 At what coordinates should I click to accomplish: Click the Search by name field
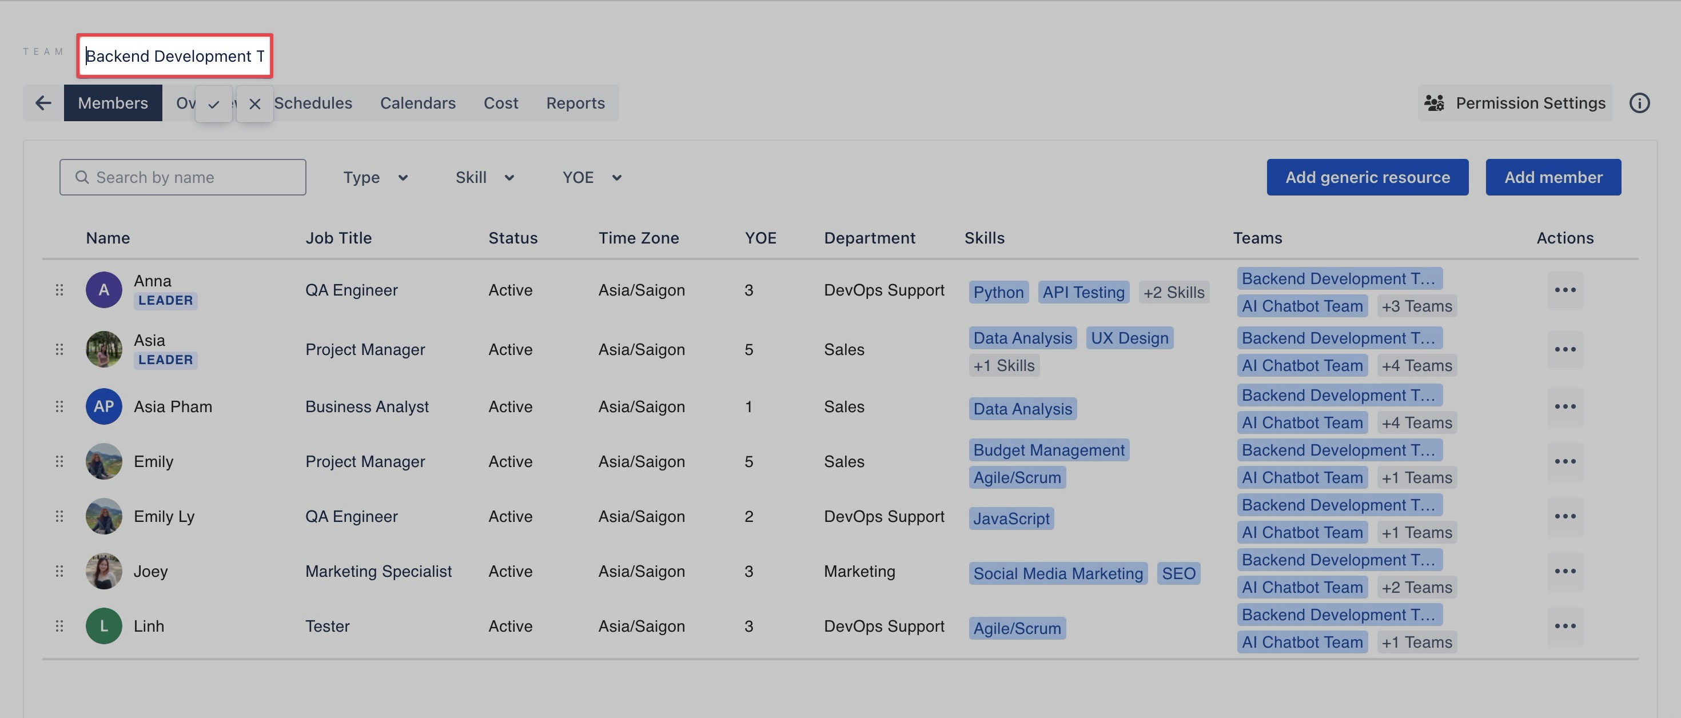point(183,178)
